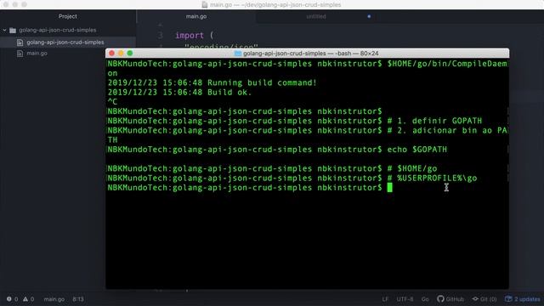
Task: Change UTF-8 encoding in status bar
Action: click(405, 299)
